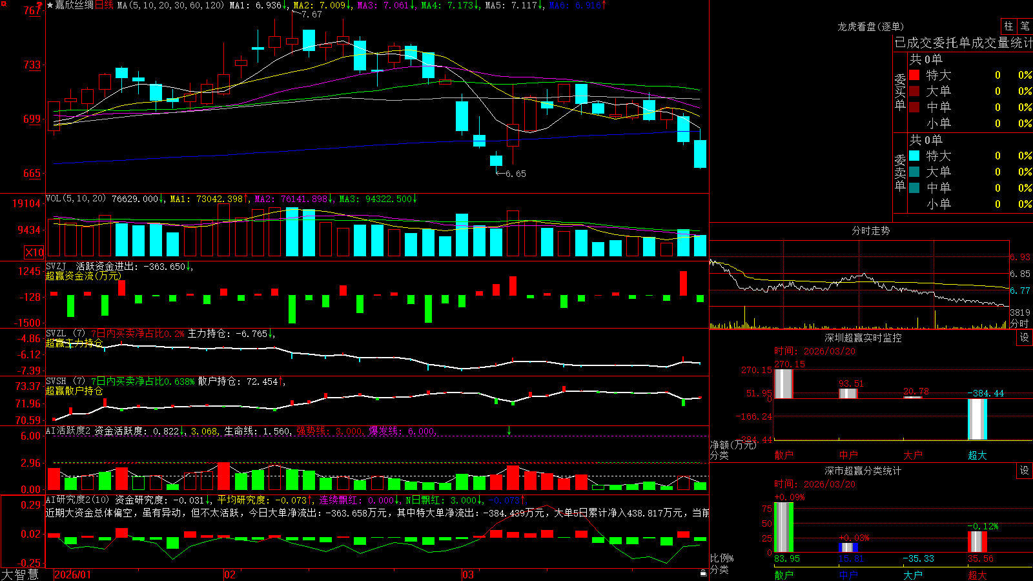
Task: Open settings 设 for 深市超赢分类统计 panel
Action: 1025,471
